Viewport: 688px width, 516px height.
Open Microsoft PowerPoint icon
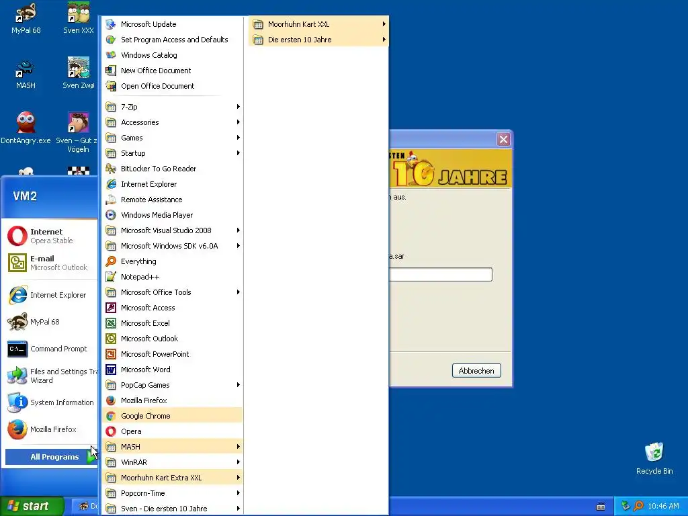pyautogui.click(x=111, y=354)
